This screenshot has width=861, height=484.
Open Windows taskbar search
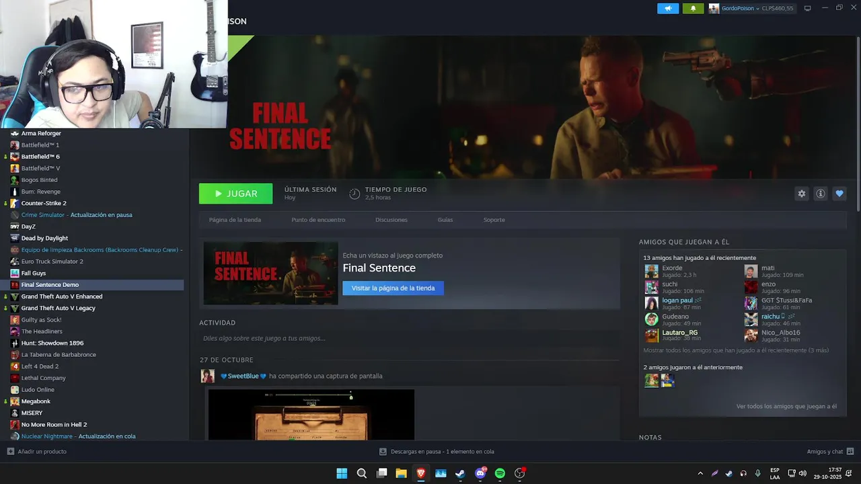[x=362, y=473]
